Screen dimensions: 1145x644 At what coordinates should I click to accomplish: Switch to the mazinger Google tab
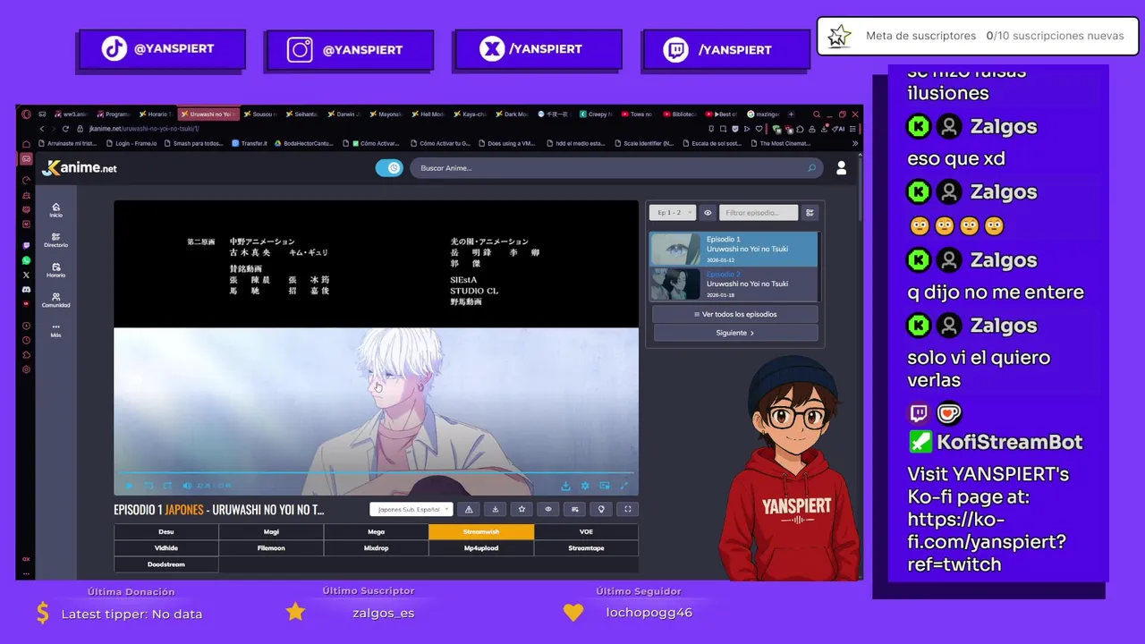click(x=763, y=114)
